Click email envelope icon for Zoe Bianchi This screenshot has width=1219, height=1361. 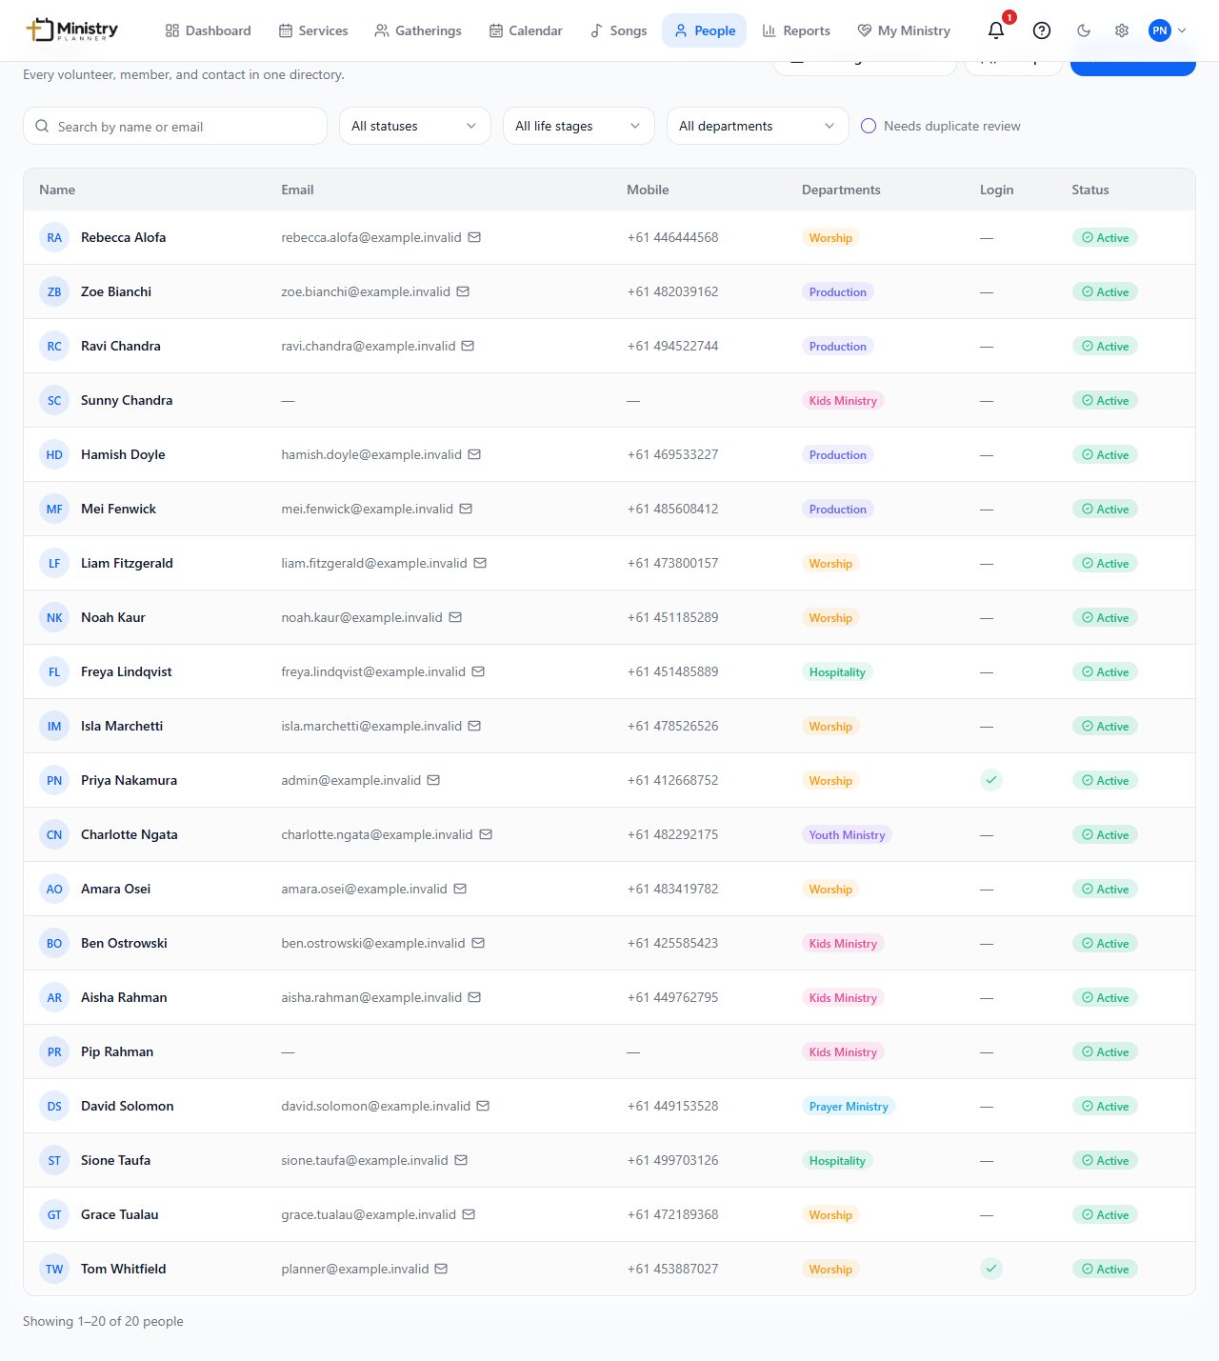(463, 291)
